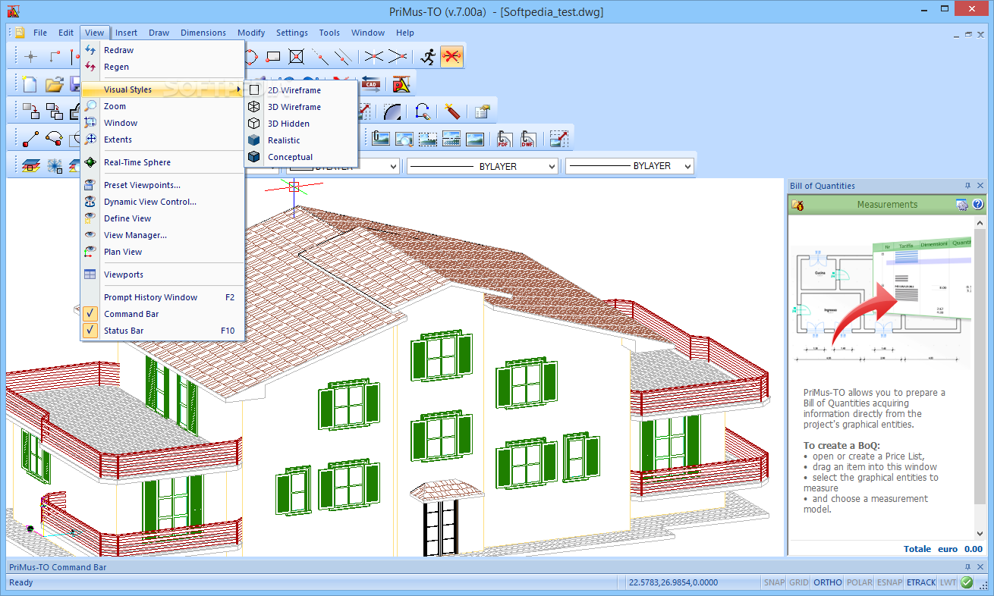Pin the PriMus-TO Command Bar panel

point(967,566)
